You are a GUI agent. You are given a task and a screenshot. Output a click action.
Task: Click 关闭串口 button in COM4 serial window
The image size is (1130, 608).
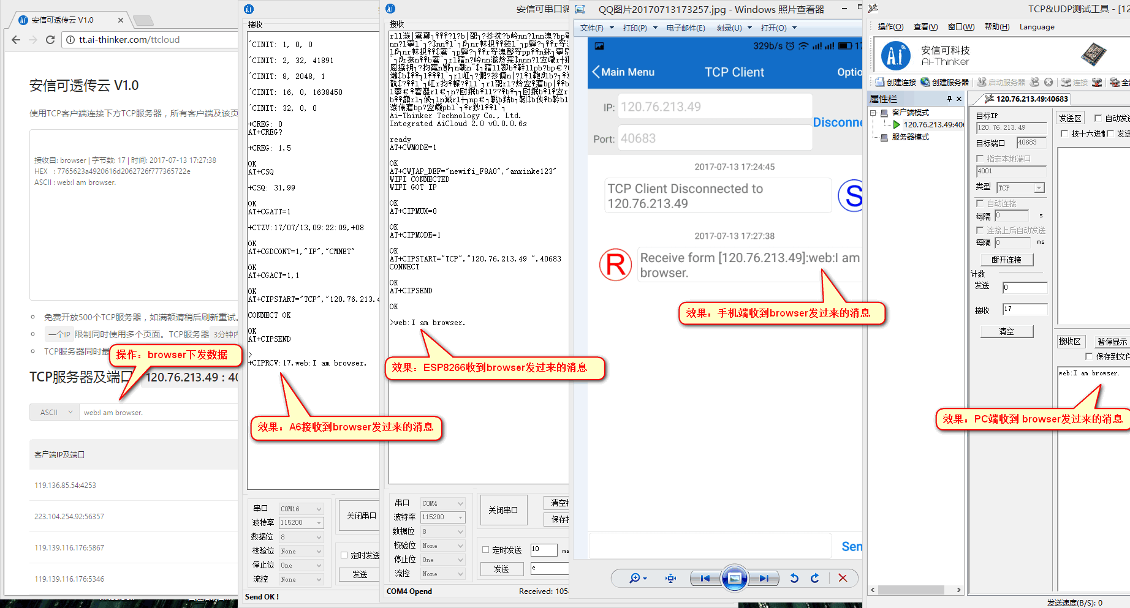(x=503, y=510)
